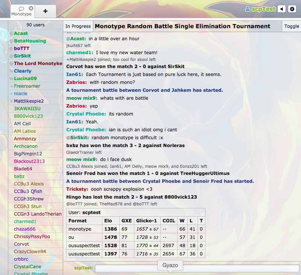Select Freeroamer in the user list
Screen dimensions: 301x275
36,86
